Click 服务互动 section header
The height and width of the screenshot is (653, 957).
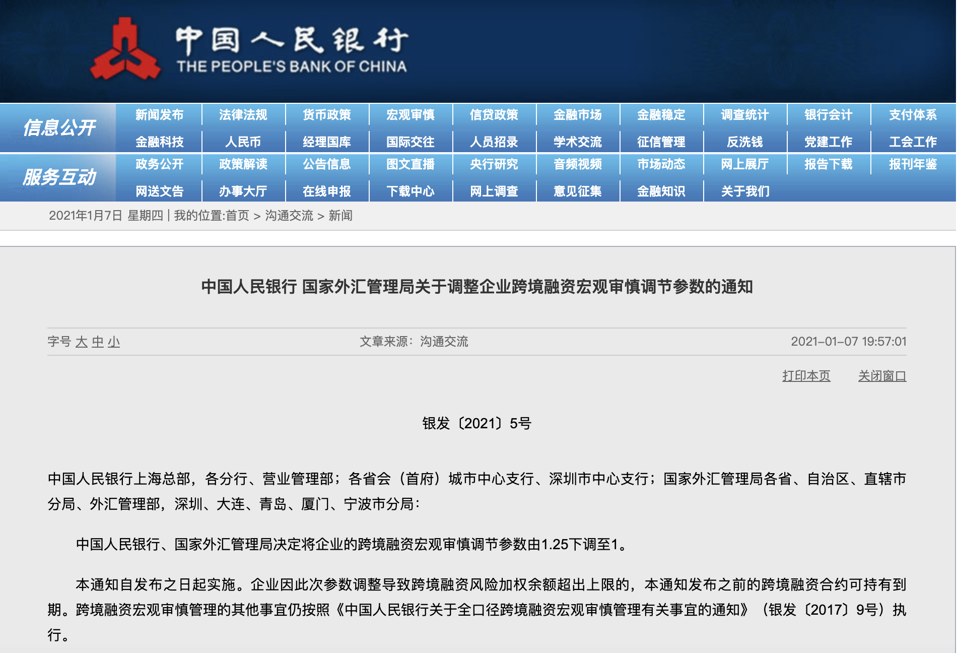click(59, 177)
